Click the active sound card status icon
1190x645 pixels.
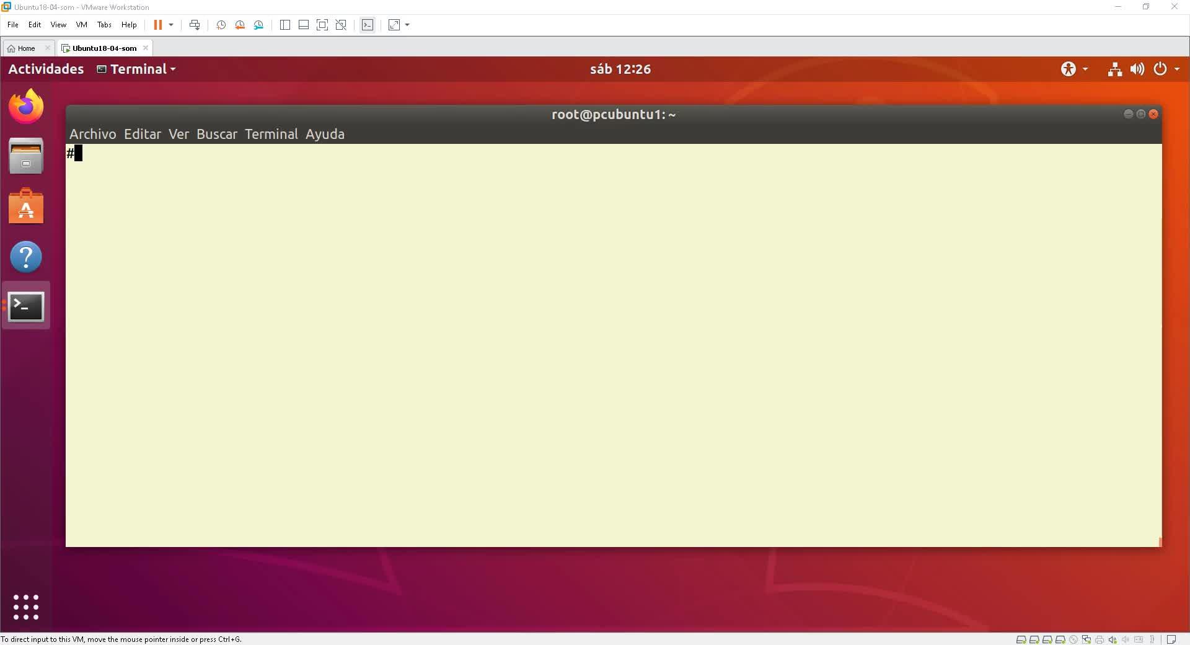1113,639
